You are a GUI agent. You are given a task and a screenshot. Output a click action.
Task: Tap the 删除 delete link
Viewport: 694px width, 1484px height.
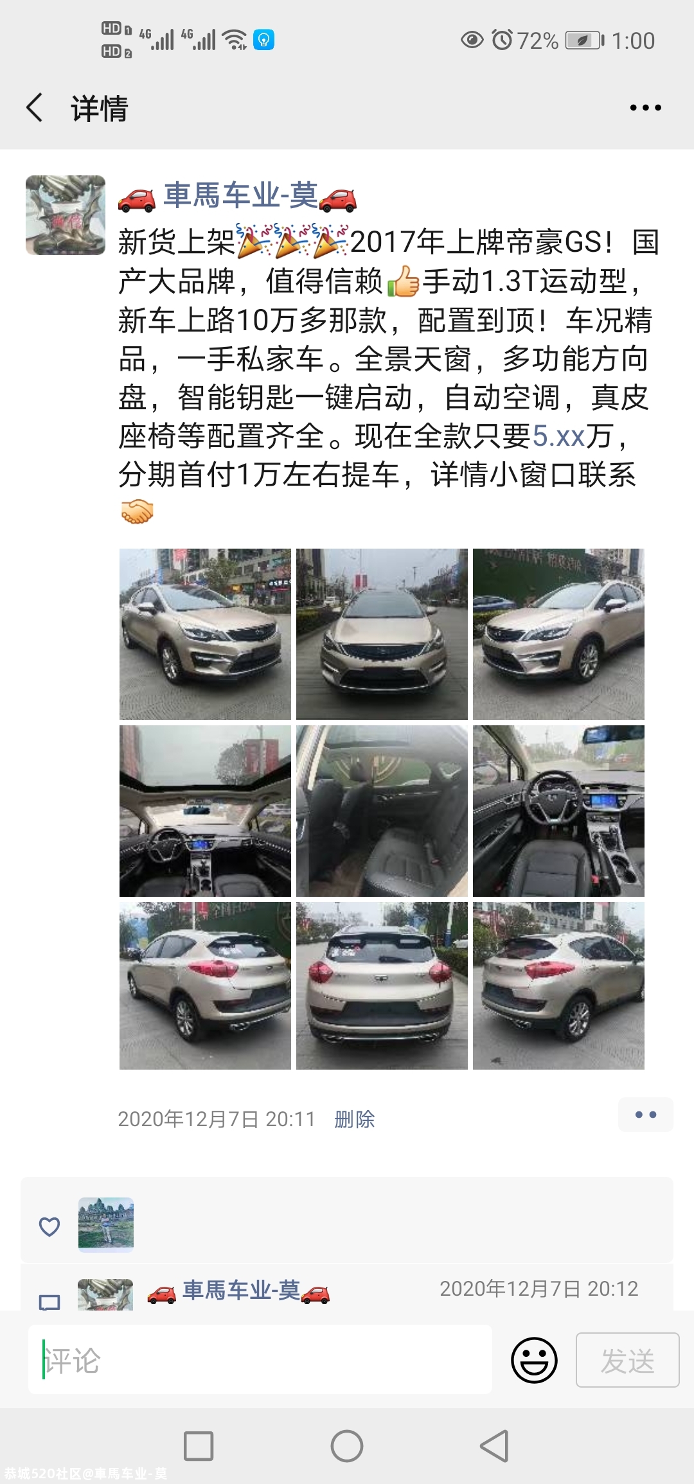coord(355,1119)
